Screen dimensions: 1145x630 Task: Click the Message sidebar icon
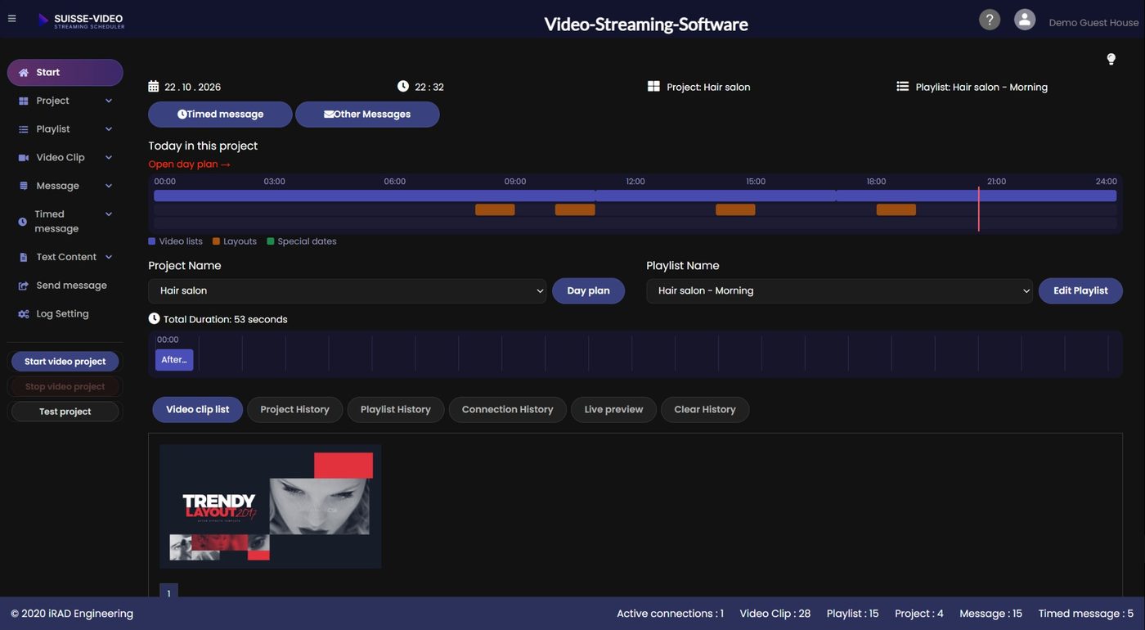tap(24, 186)
